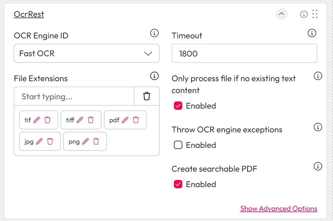Delete the pdf extension tag
This screenshot has width=333, height=221.
pos(136,120)
